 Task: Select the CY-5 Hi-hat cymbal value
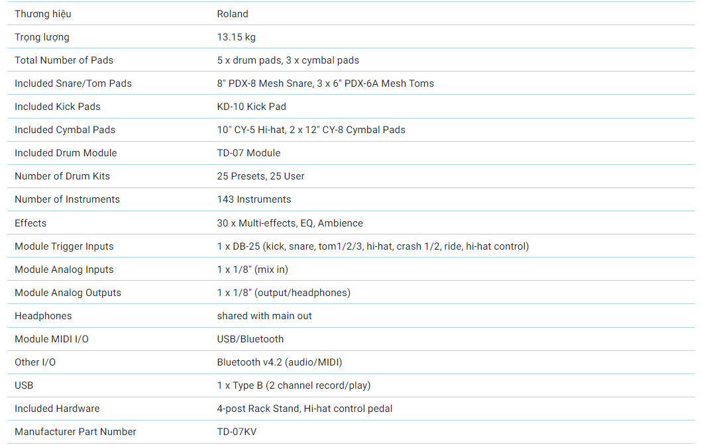(311, 130)
